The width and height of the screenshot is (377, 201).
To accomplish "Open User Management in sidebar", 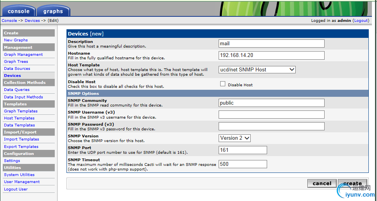I will (x=22, y=182).
